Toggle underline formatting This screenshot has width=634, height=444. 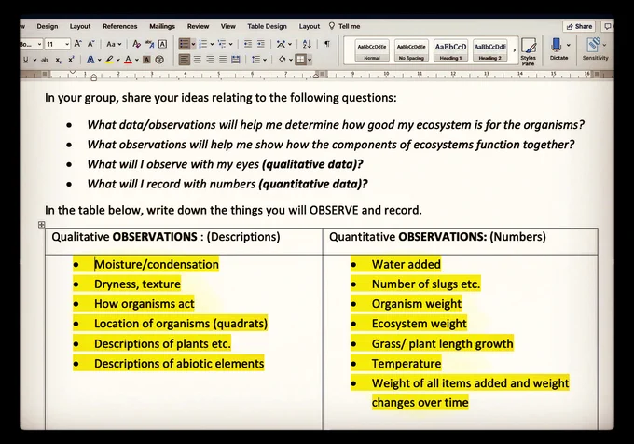26,60
